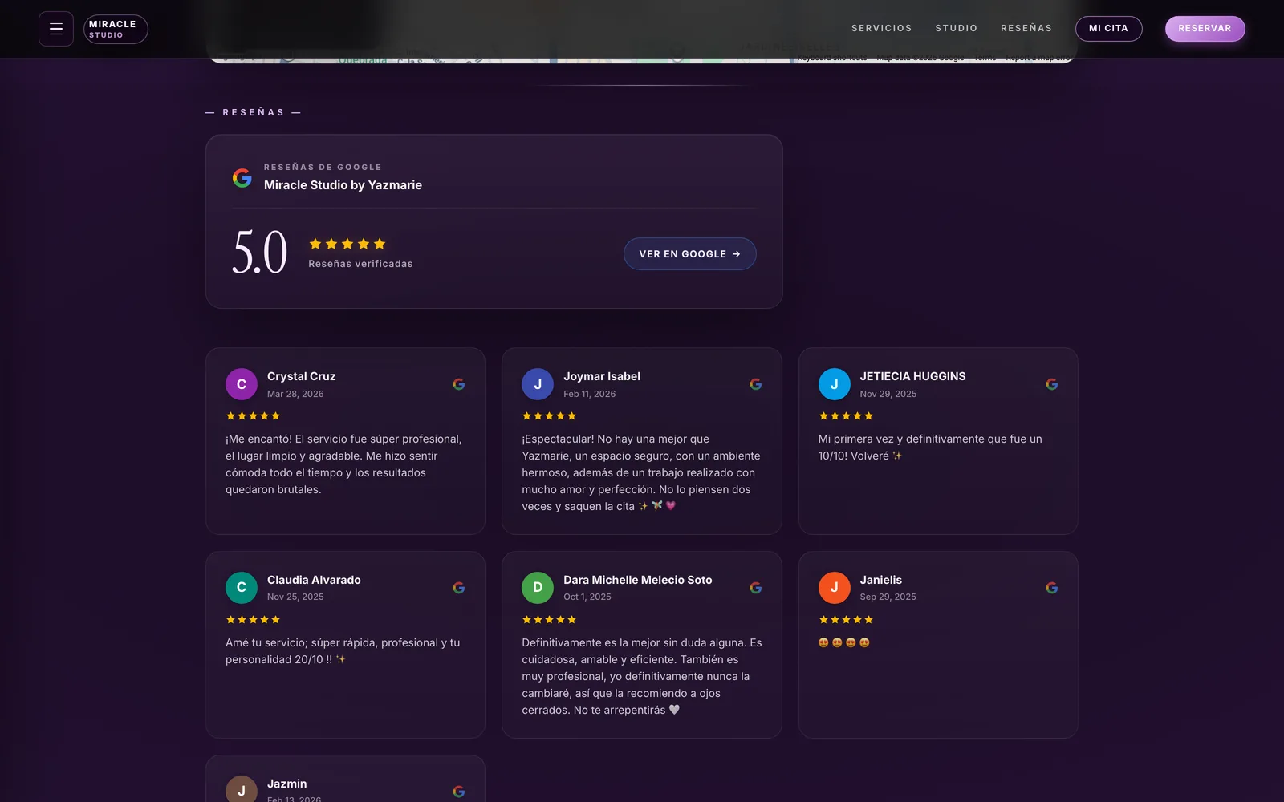The width and height of the screenshot is (1284, 802).
Task: Click the "RESEÑAS DE GOOGLE" label
Action: tap(323, 167)
